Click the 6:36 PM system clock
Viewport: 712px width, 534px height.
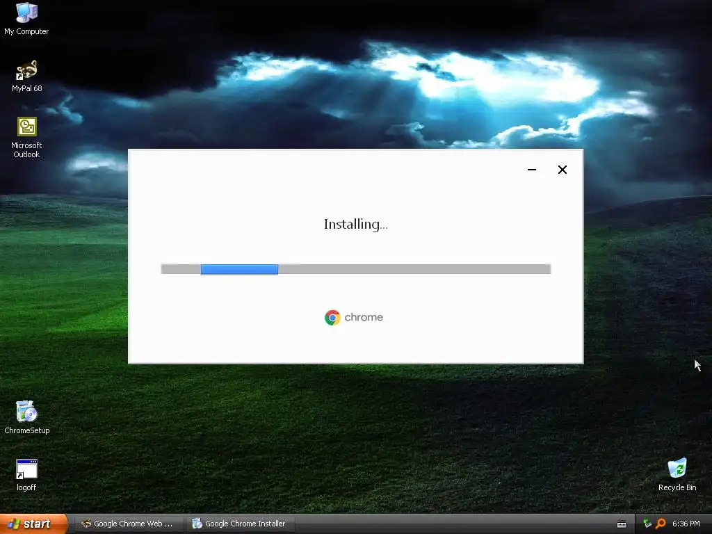pos(686,524)
